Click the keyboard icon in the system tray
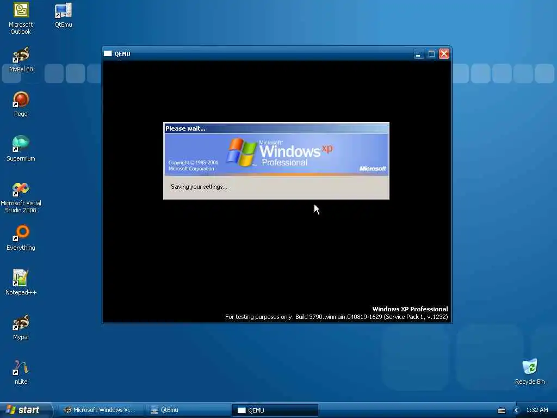 pyautogui.click(x=501, y=410)
